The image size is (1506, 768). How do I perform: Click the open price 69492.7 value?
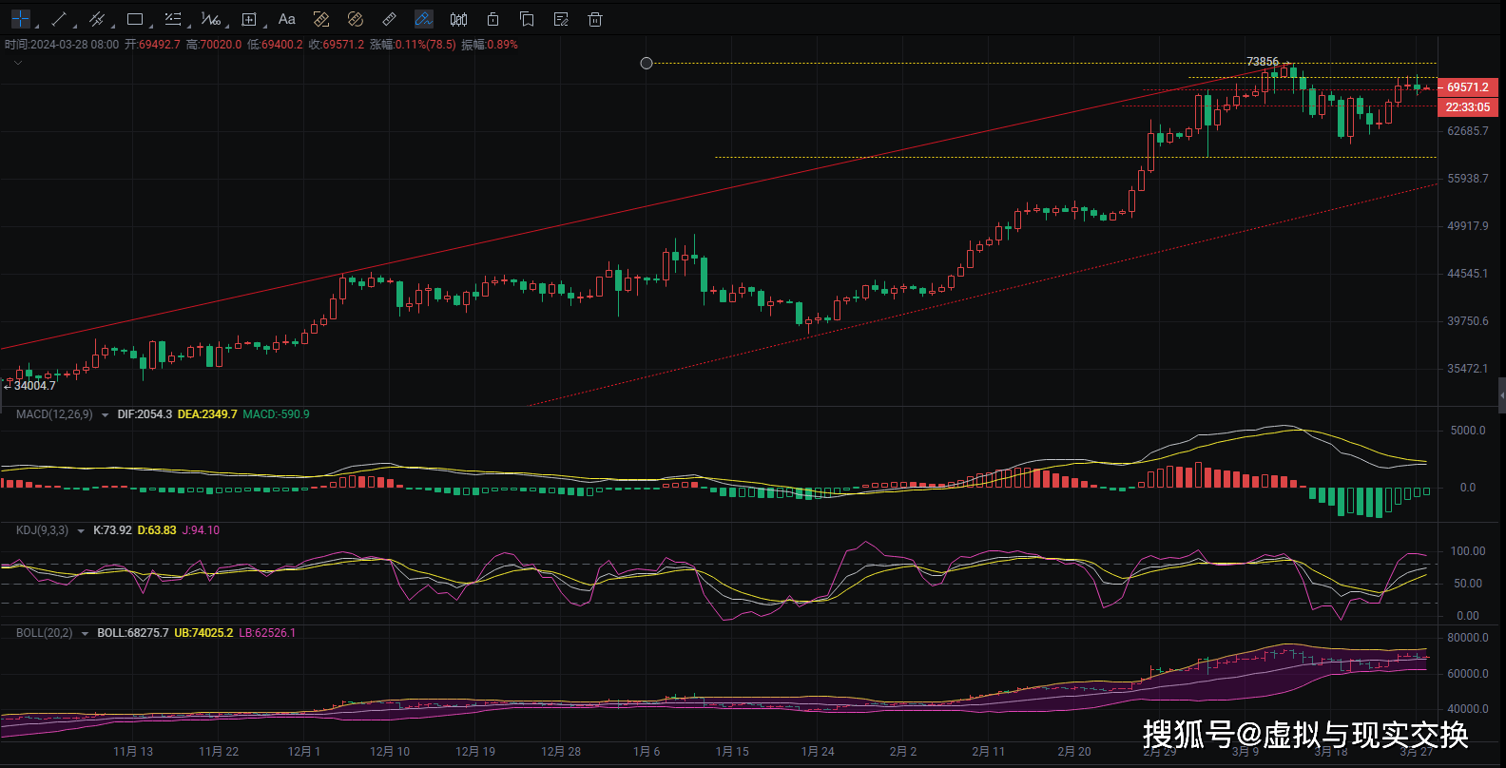tap(160, 45)
